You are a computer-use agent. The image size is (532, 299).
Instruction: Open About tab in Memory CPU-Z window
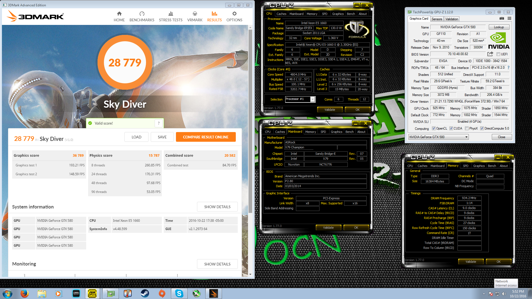[504, 166]
